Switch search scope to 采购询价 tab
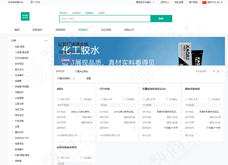 coord(64,13)
